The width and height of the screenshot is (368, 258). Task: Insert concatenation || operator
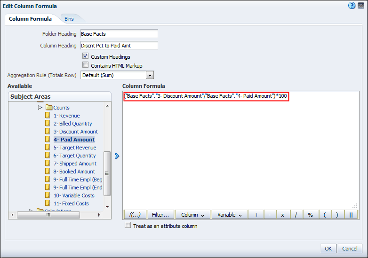pyautogui.click(x=351, y=215)
